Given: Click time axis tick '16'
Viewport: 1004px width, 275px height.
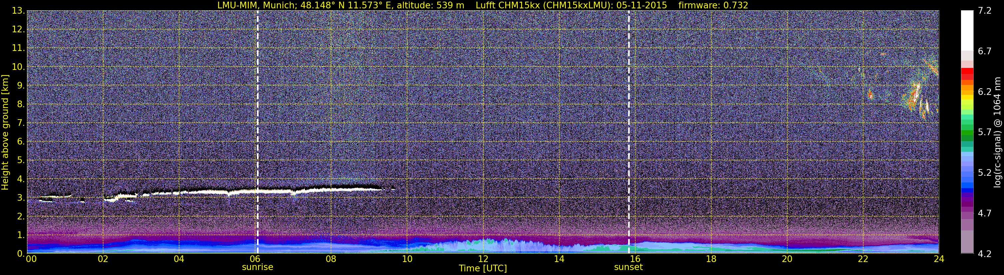Looking at the screenshot, I should point(635,259).
